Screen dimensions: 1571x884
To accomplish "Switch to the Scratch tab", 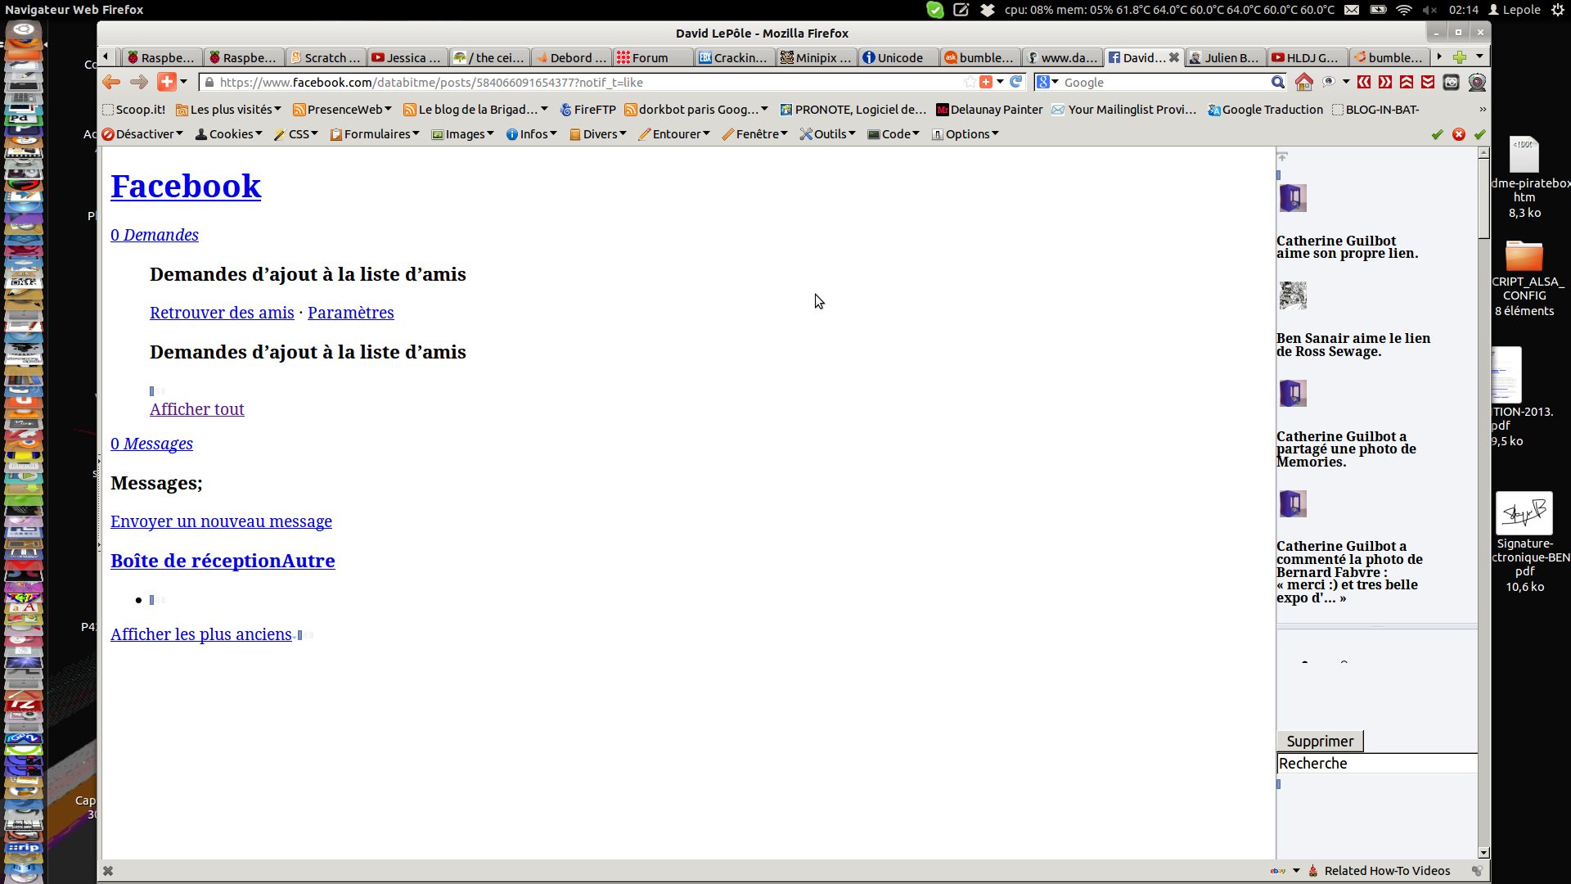I will [326, 57].
